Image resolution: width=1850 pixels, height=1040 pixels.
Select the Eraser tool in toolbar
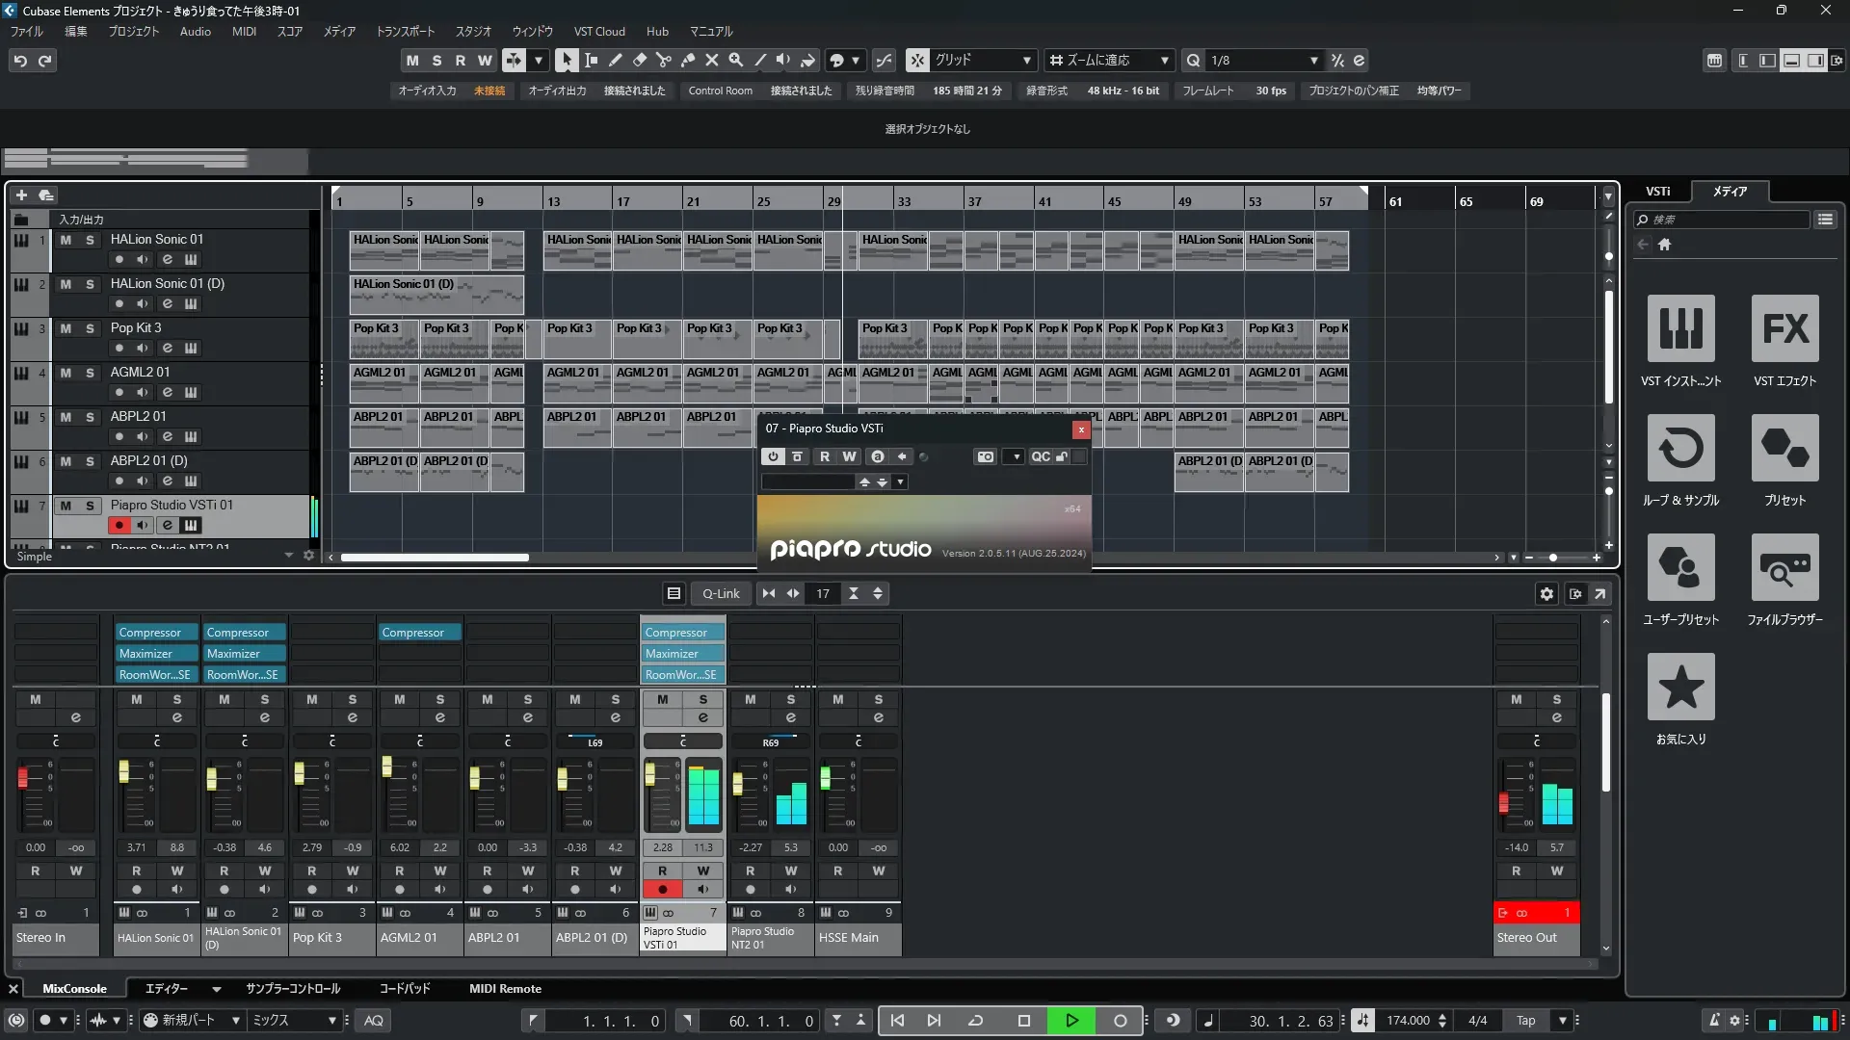point(640,60)
